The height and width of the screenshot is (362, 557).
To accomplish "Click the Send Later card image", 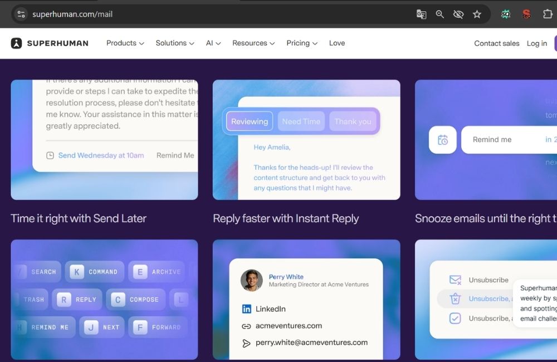I will click(105, 140).
